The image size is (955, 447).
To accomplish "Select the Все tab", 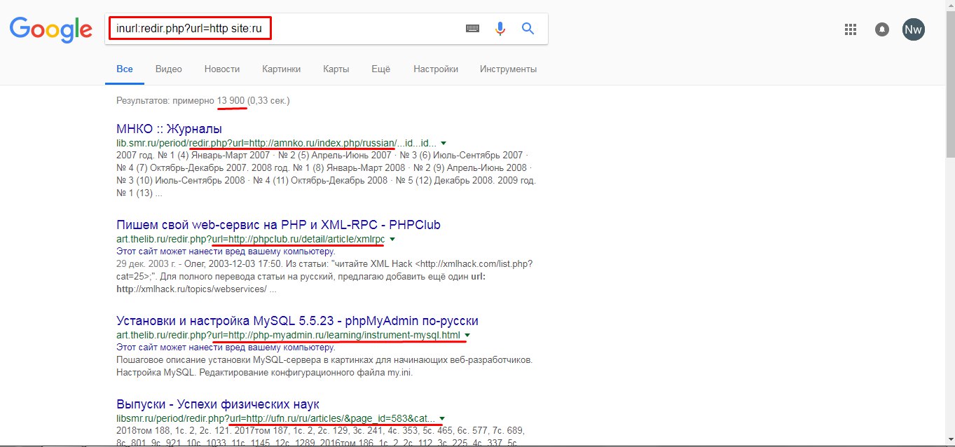I will pos(125,69).
